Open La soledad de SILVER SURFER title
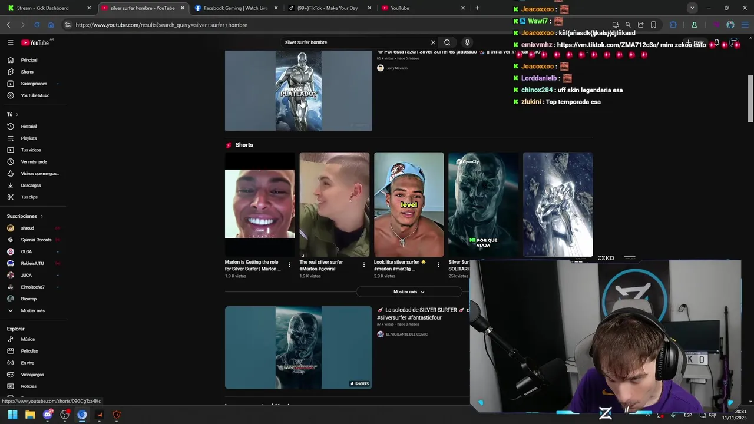Screen dimensions: 754x424 (x=423, y=314)
